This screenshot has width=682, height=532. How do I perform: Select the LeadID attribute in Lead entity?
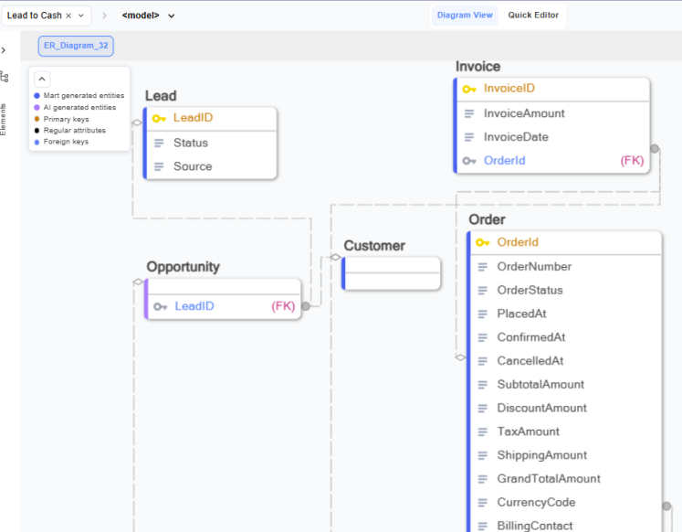193,118
